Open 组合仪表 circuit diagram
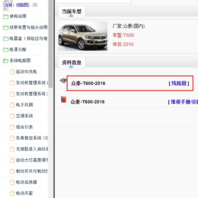The width and height of the screenshot is (198, 198). click(x=24, y=127)
